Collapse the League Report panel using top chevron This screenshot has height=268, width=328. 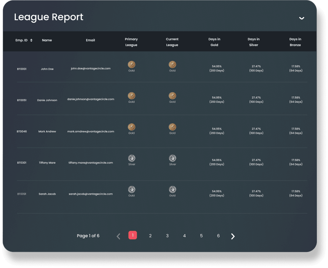pos(302,18)
